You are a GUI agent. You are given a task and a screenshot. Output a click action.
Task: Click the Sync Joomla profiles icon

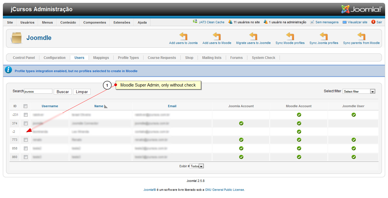324,36
